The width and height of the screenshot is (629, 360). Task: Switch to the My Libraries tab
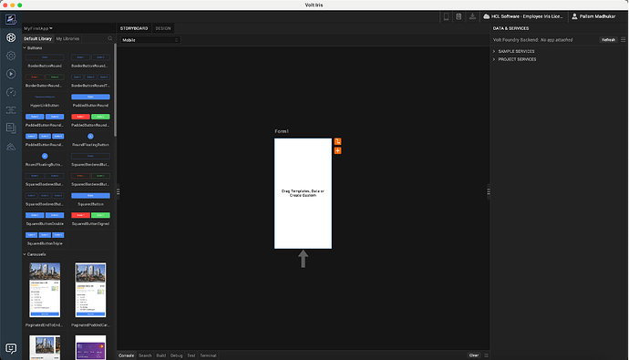point(67,38)
